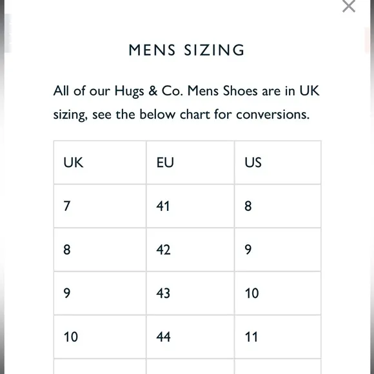Click UK size 7 cell
374x374 pixels.
tap(100, 206)
